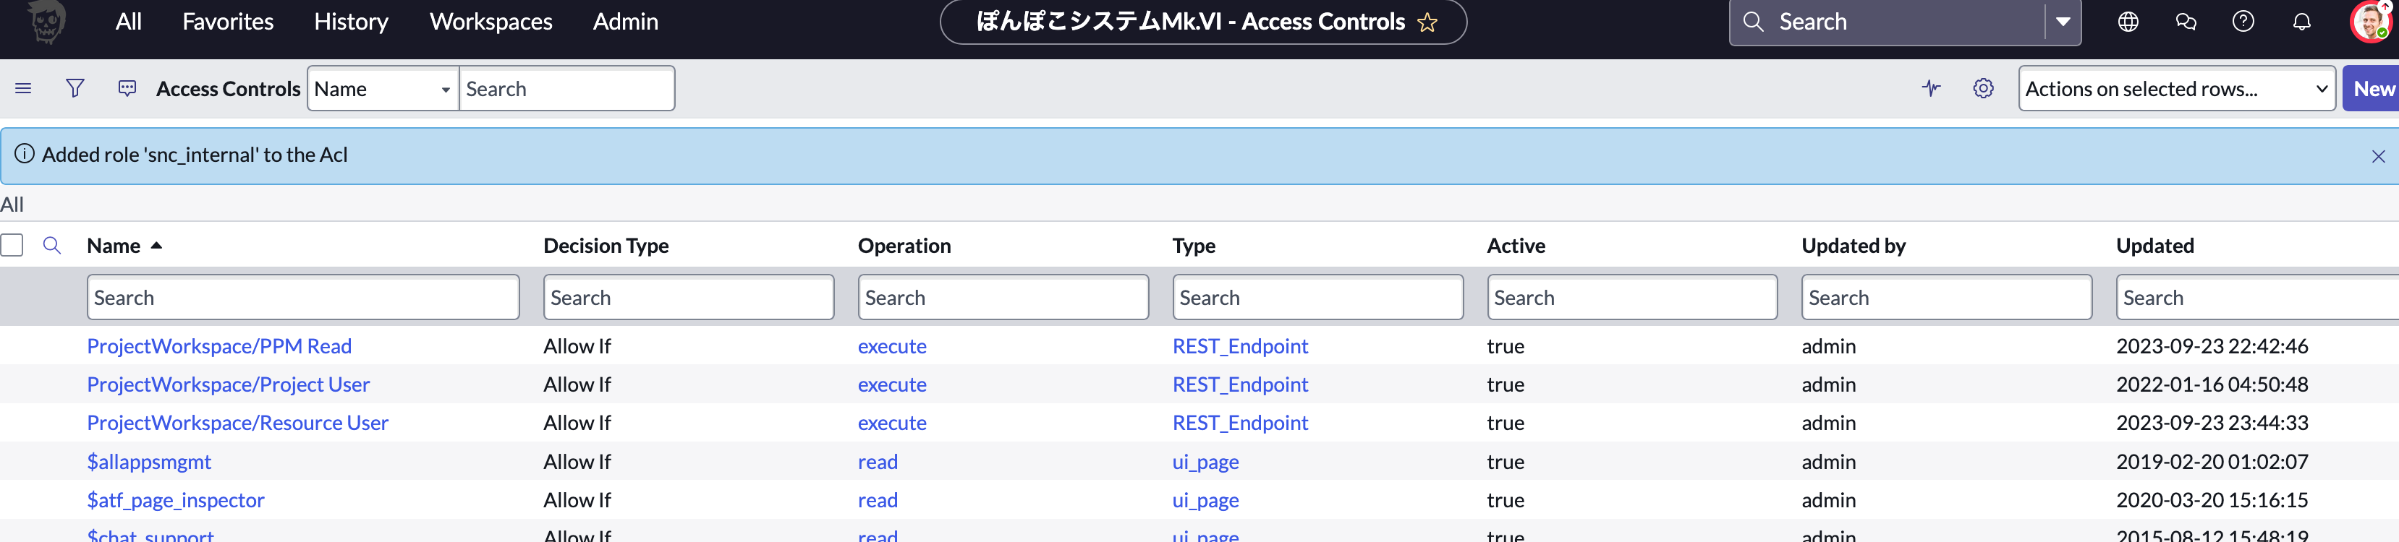Image resolution: width=2399 pixels, height=542 pixels.
Task: Expand Actions on selected rows dropdown
Action: tap(2175, 89)
